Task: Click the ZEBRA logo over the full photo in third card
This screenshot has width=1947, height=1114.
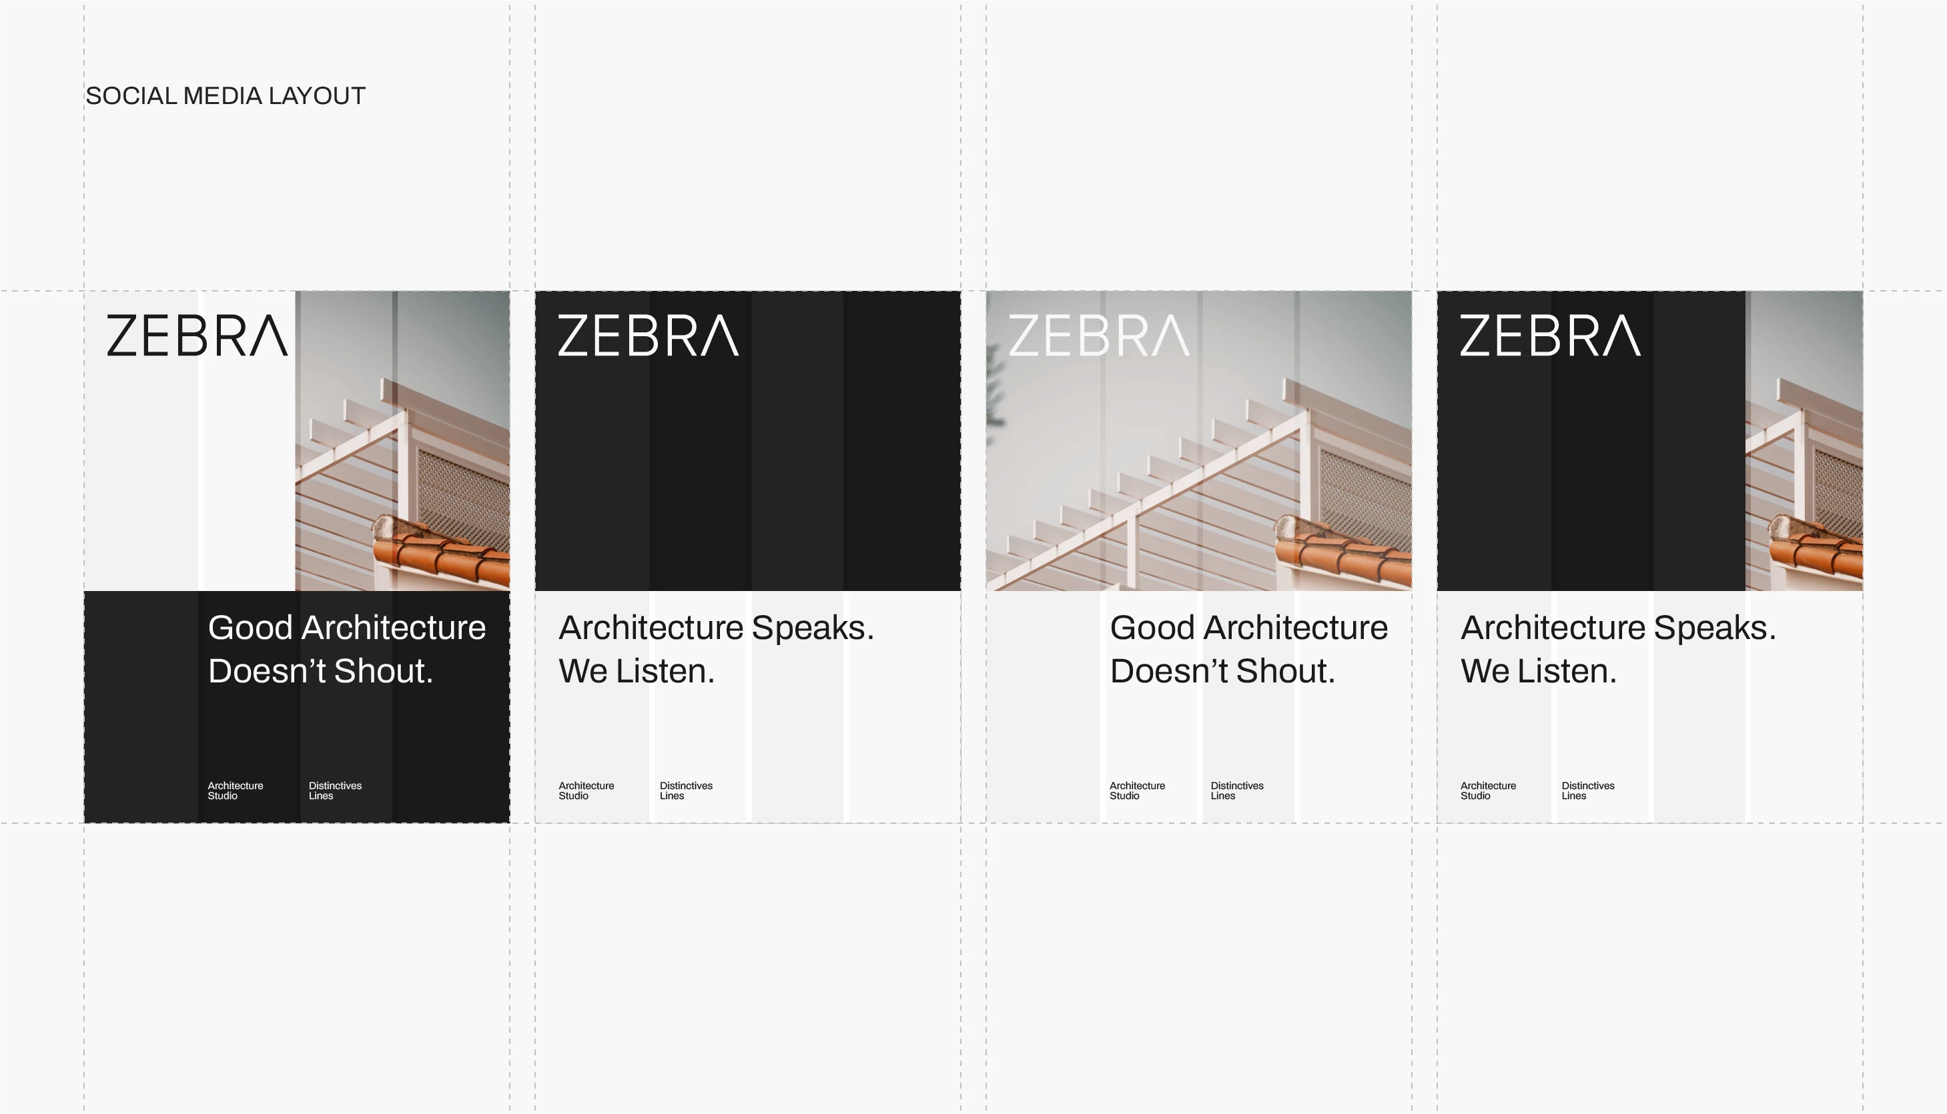Action: [1098, 336]
